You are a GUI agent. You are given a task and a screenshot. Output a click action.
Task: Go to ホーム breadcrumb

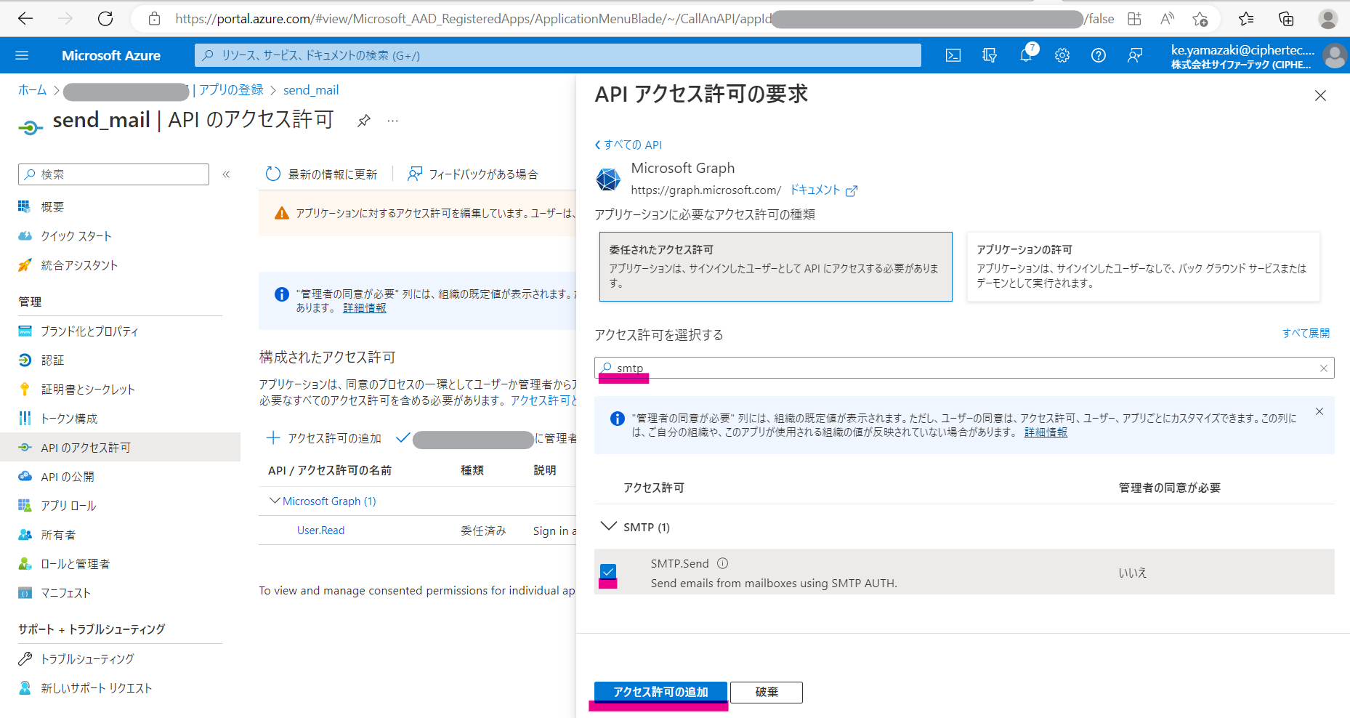[x=32, y=90]
